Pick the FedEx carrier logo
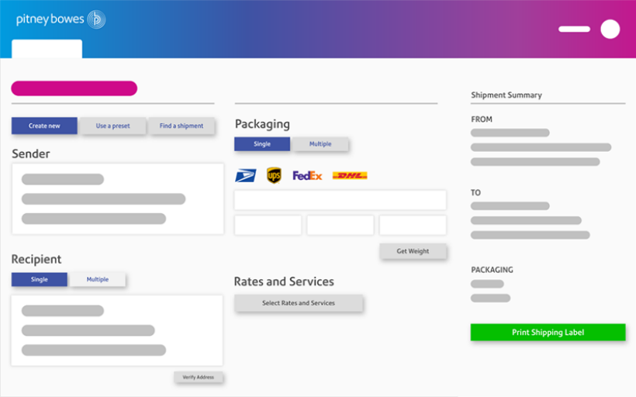This screenshot has height=397, width=636. tap(307, 176)
